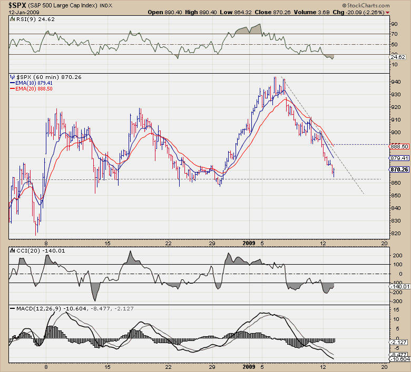
Task: Click the red EMA(20) legend line
Action: [12, 88]
